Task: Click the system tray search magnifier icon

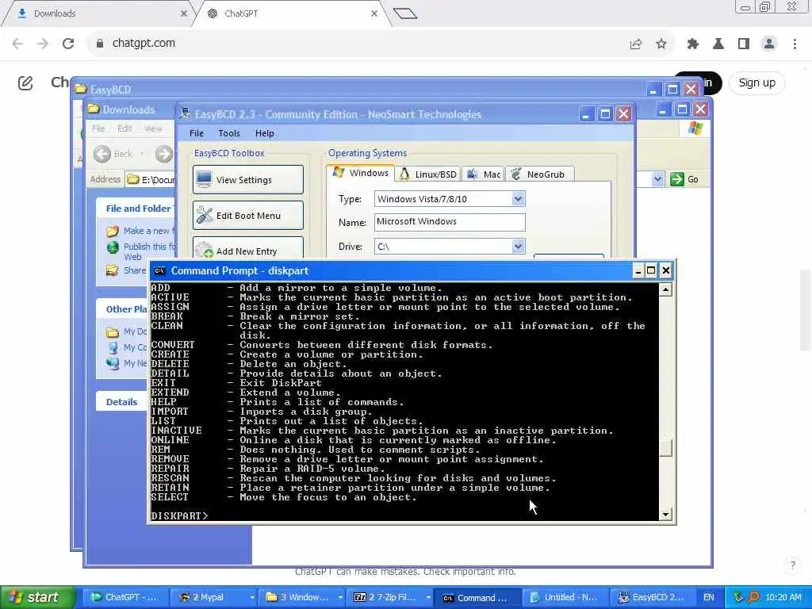Action: pyautogui.click(x=753, y=598)
